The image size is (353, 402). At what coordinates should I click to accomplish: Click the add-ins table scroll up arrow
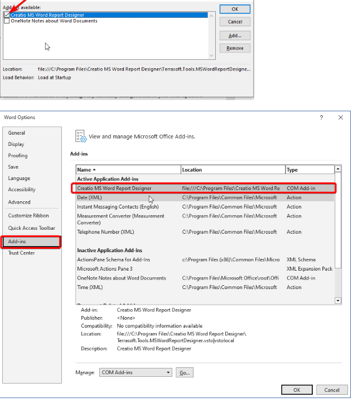tap(338, 169)
